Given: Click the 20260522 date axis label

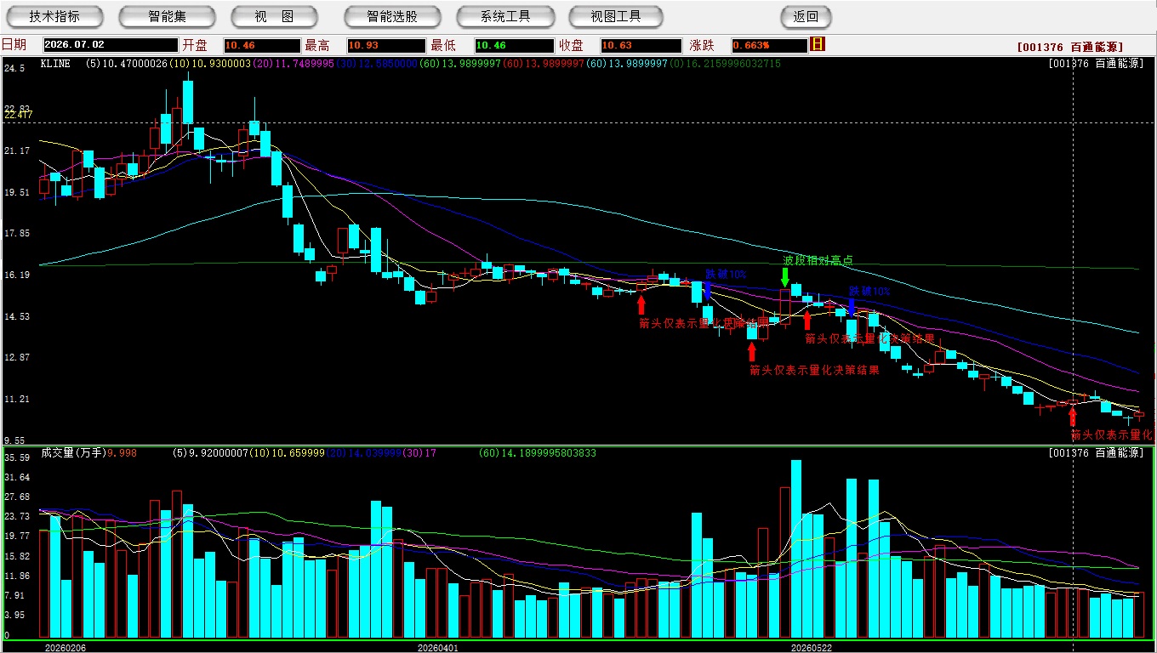Looking at the screenshot, I should click(812, 648).
